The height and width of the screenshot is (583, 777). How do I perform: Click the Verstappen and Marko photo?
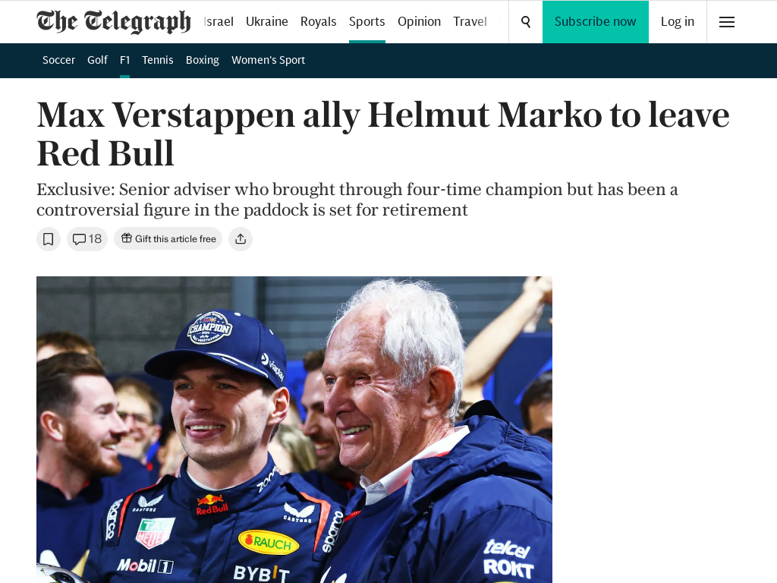click(x=294, y=429)
